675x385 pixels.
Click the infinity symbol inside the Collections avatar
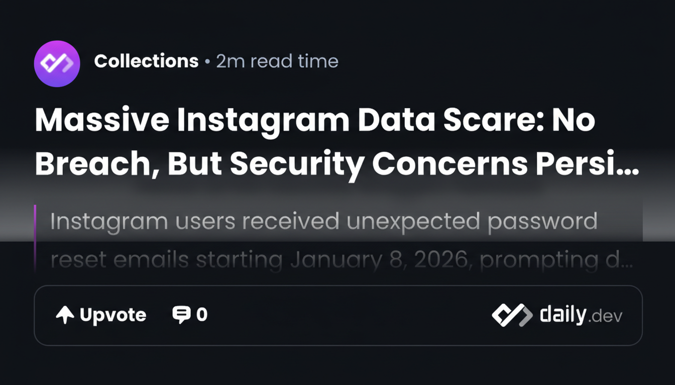click(57, 64)
